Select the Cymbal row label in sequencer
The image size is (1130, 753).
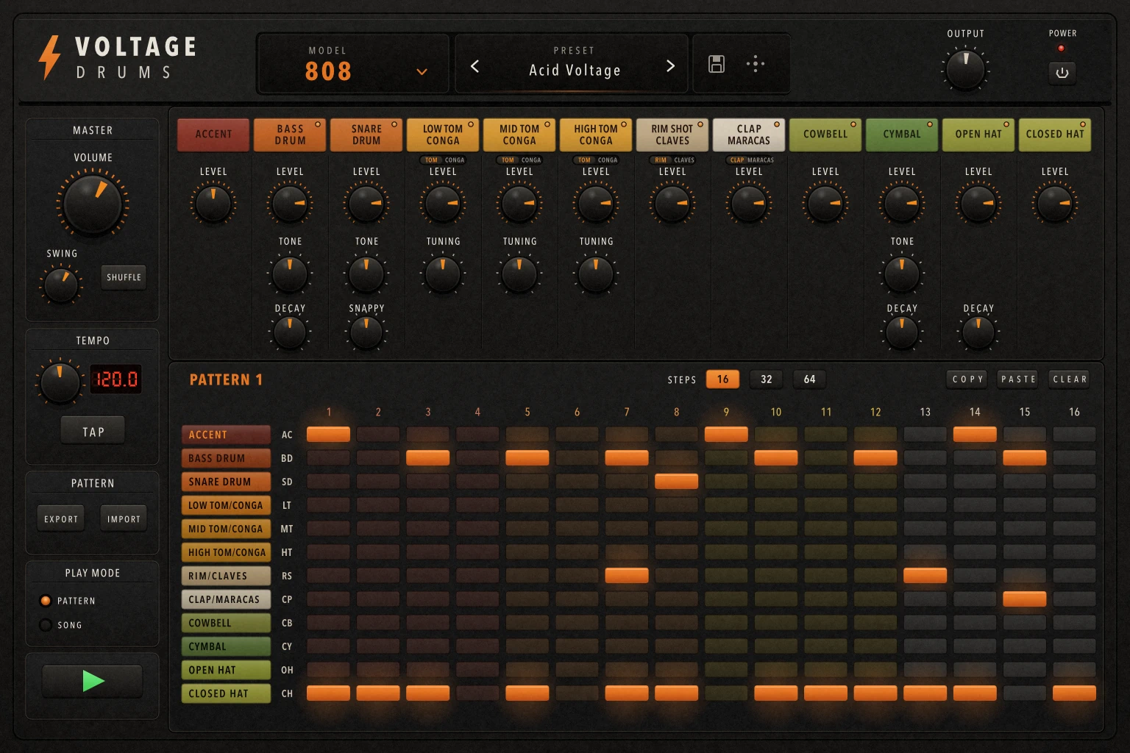click(x=226, y=646)
